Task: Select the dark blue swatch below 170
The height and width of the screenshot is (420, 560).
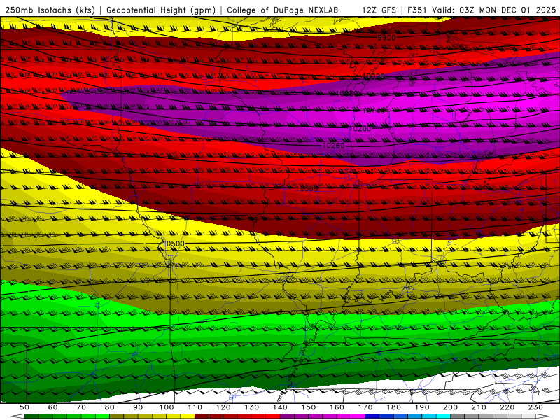Action: [372, 416]
